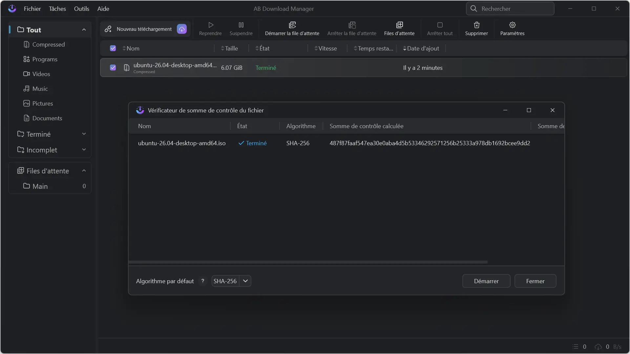Viewport: 630px width, 354px height.
Task: Click the Nom column header in checksum dialog
Action: 144,126
